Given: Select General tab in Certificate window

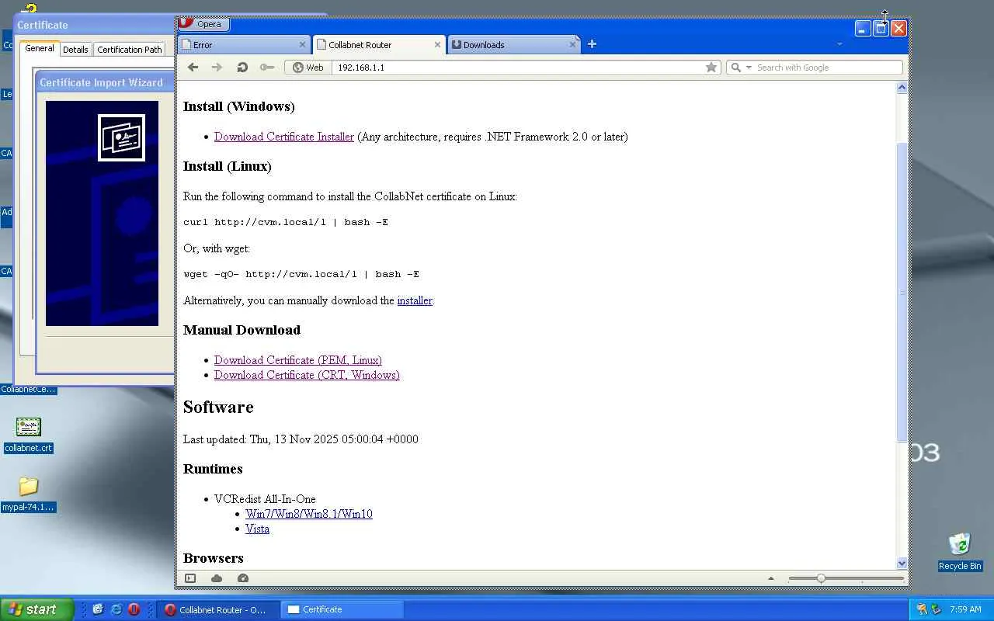Looking at the screenshot, I should click(40, 48).
